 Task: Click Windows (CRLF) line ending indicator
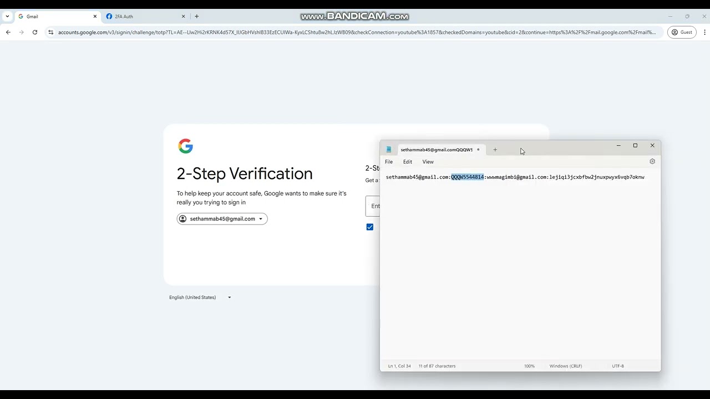point(566,366)
